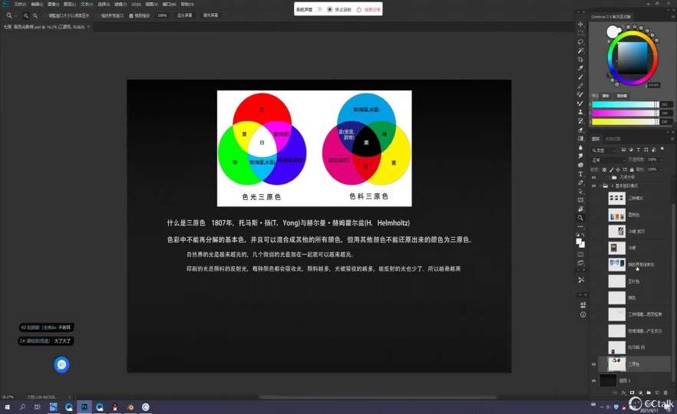
Task: Select the Crop tool
Action: (581, 60)
